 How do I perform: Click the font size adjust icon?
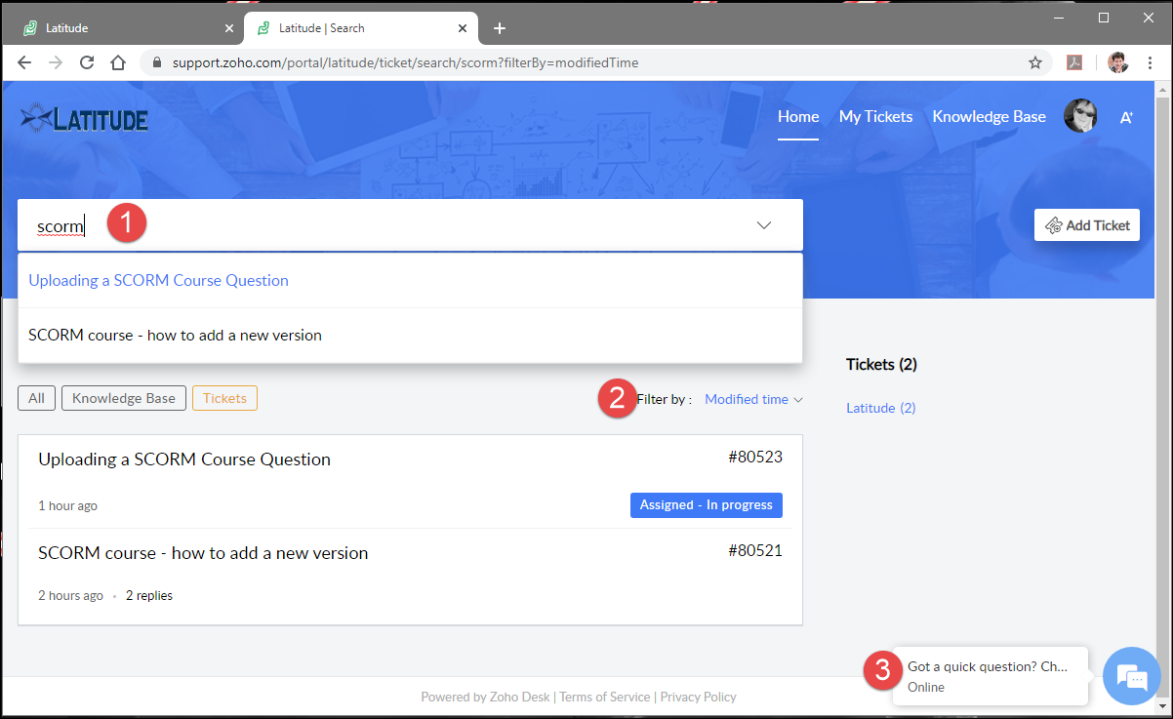[x=1126, y=117]
